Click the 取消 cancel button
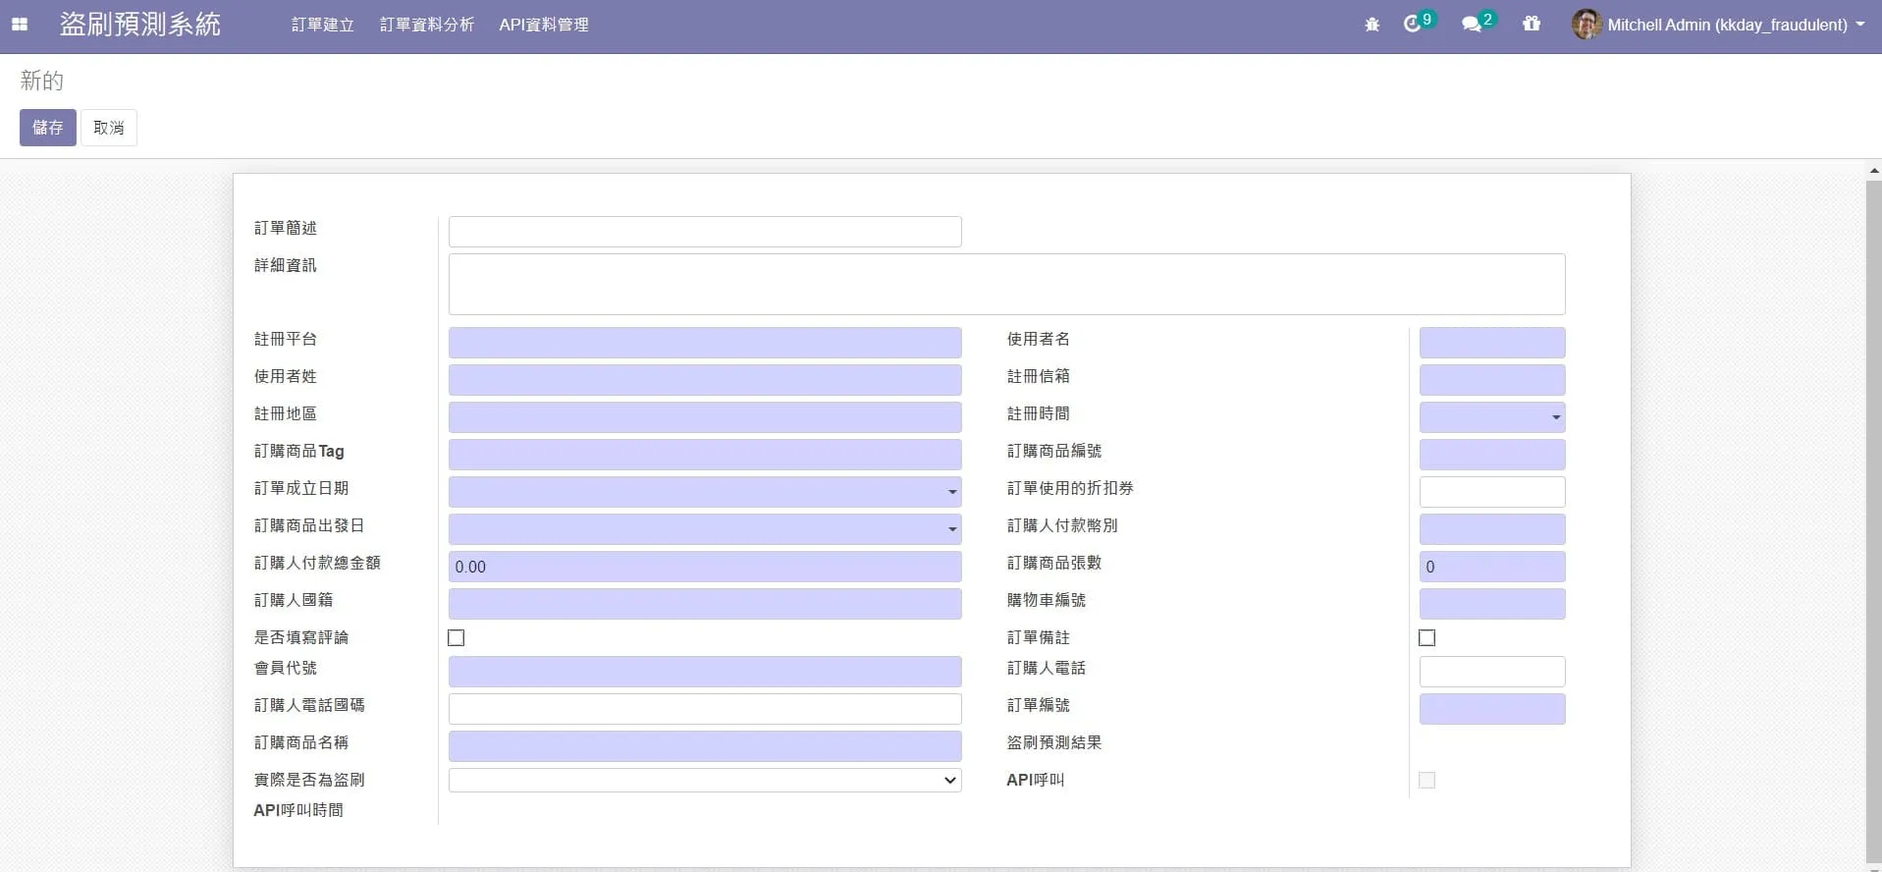Viewport: 1882px width, 872px height. pos(109,128)
